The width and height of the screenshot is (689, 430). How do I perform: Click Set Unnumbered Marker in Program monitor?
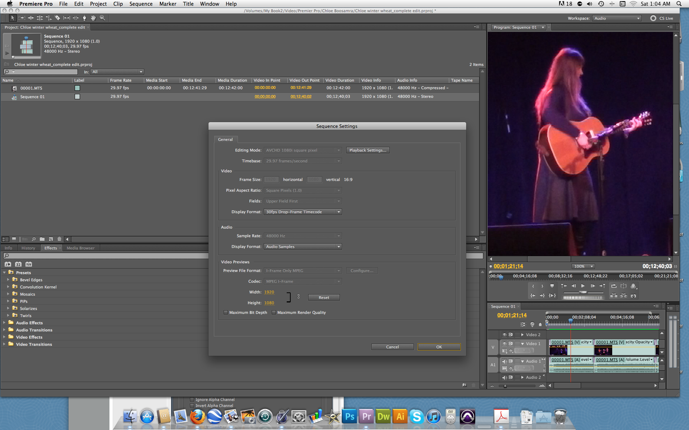coord(552,286)
